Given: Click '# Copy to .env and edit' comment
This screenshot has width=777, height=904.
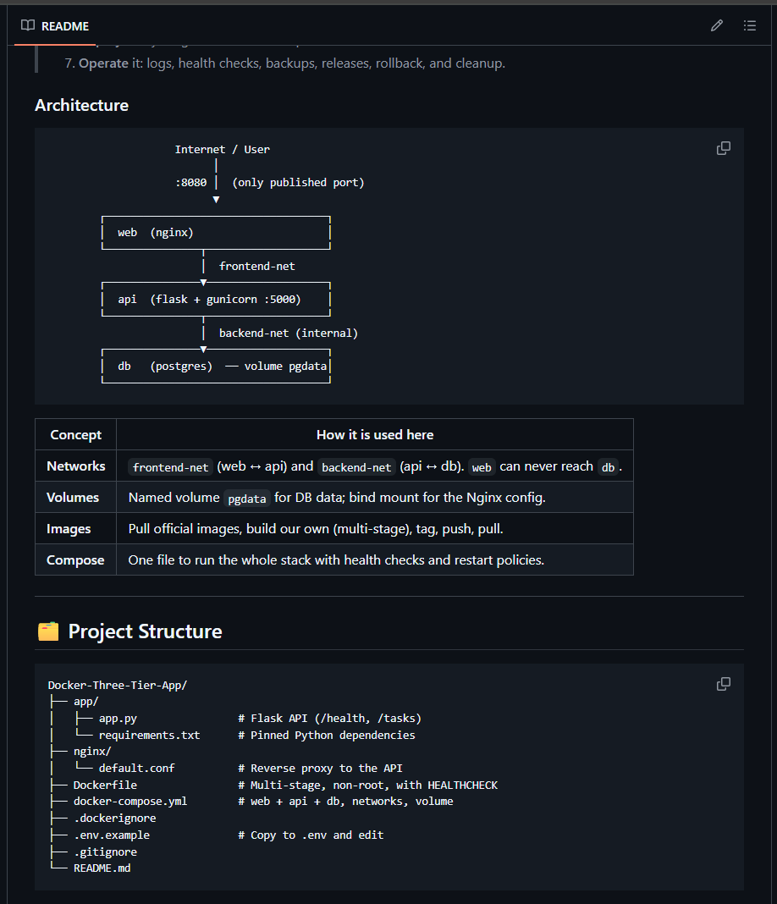Looking at the screenshot, I should pos(311,835).
